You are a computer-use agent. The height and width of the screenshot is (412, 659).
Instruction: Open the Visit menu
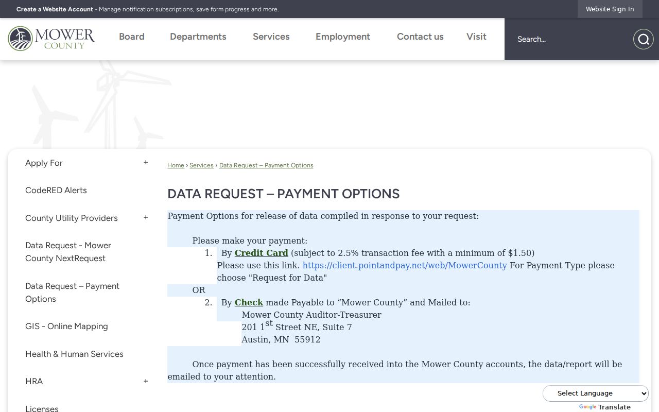pos(476,37)
